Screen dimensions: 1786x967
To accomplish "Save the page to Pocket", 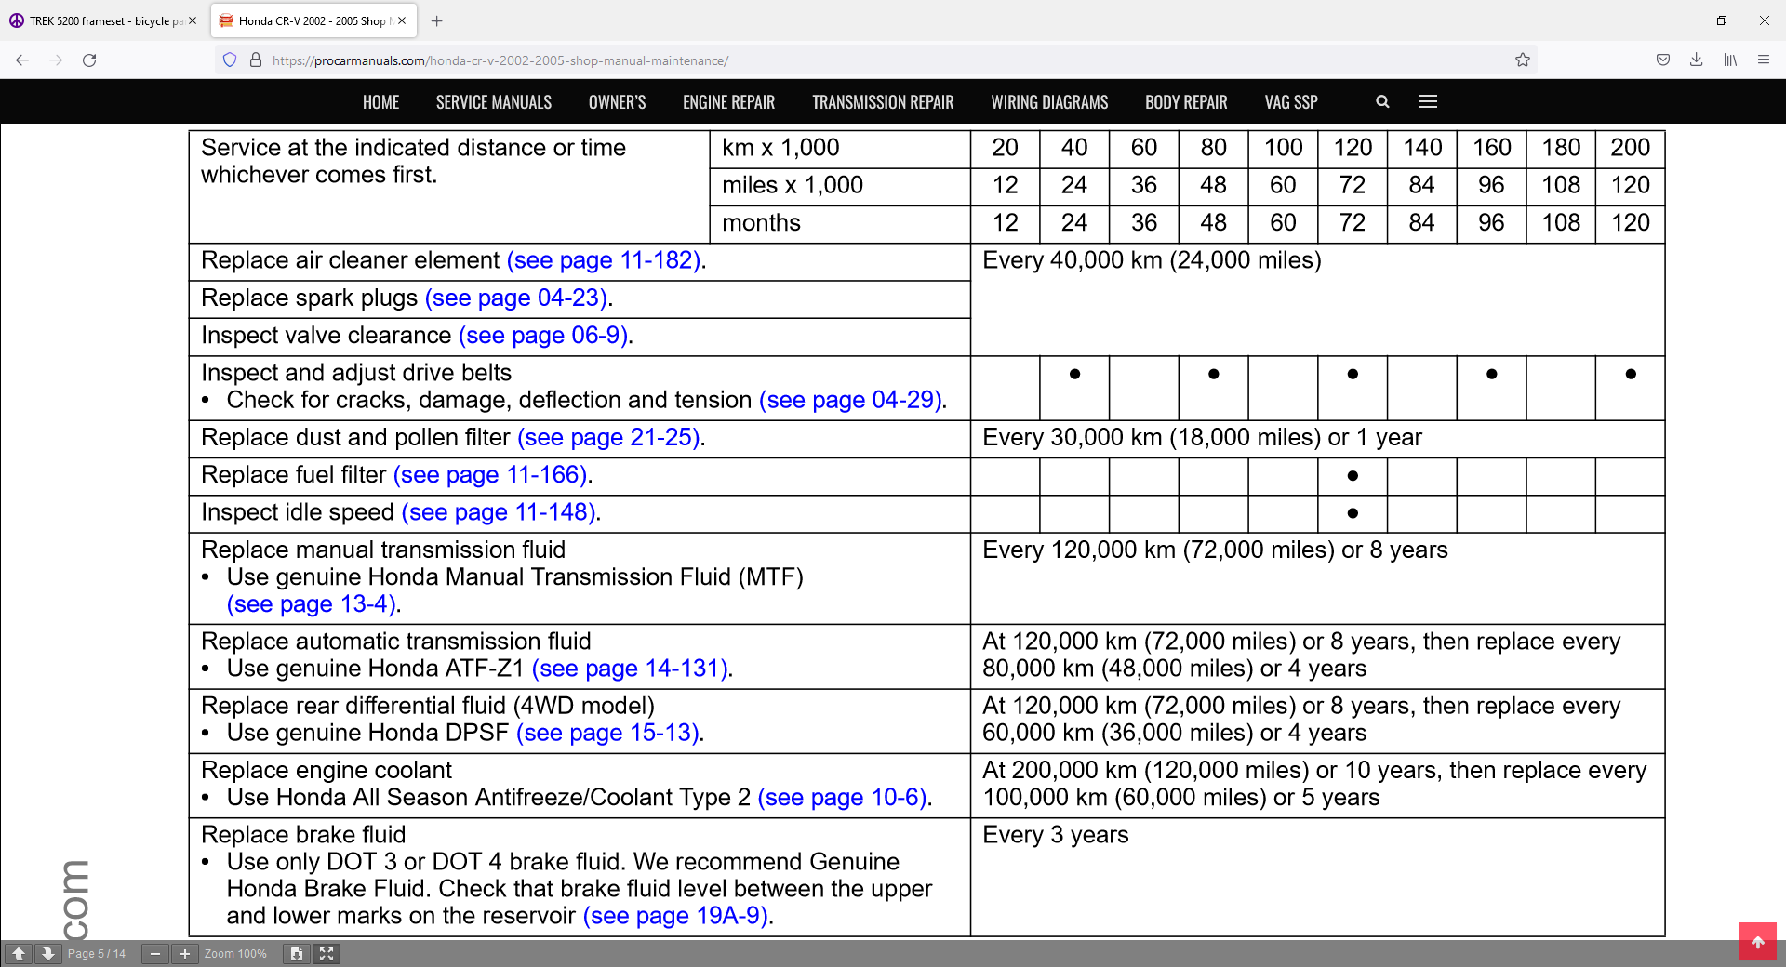I will click(1663, 60).
